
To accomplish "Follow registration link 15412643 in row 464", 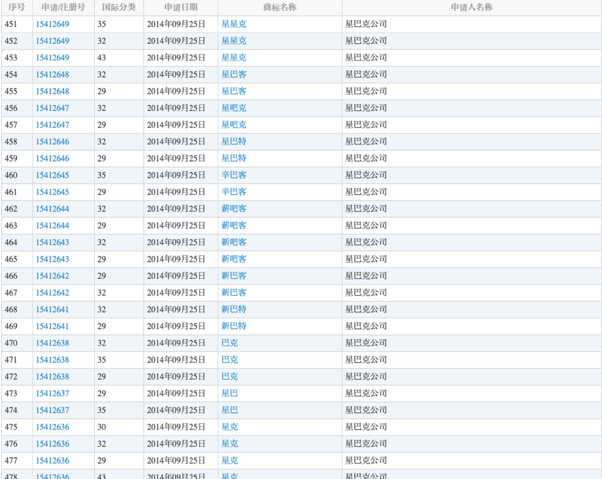I will (52, 242).
